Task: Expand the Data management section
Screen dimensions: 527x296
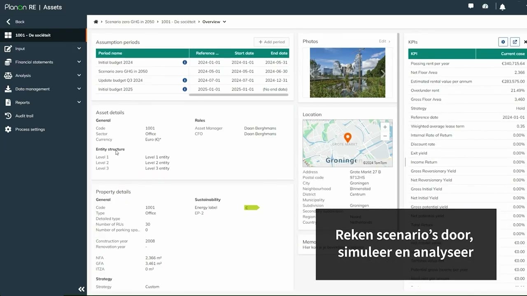Action: tap(79, 89)
